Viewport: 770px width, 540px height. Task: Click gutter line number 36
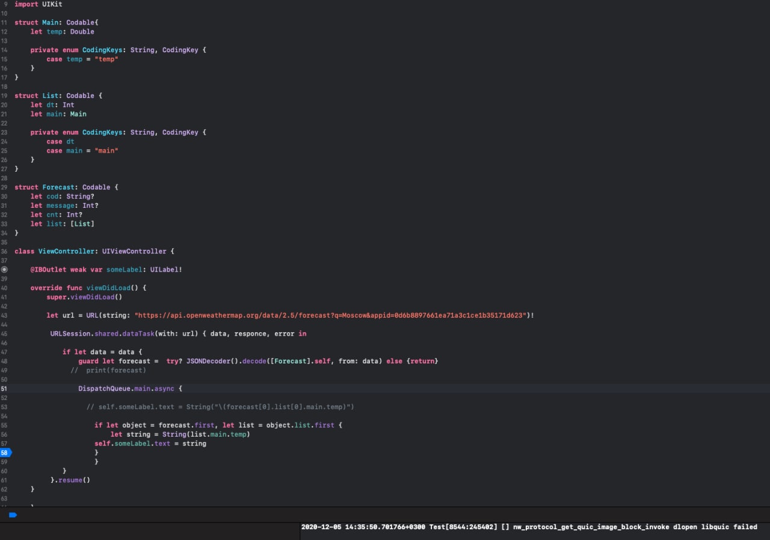[x=4, y=251]
